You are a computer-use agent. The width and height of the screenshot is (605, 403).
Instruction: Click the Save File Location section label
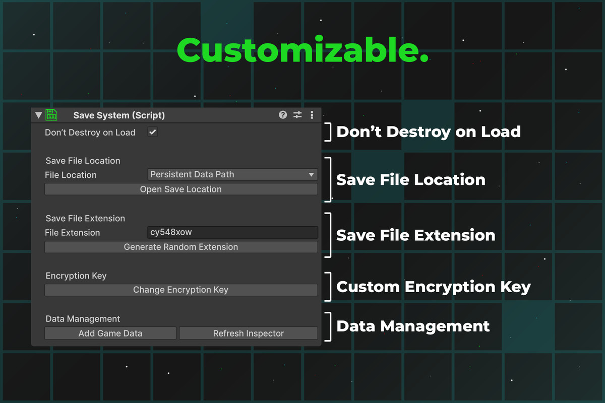[x=82, y=161]
